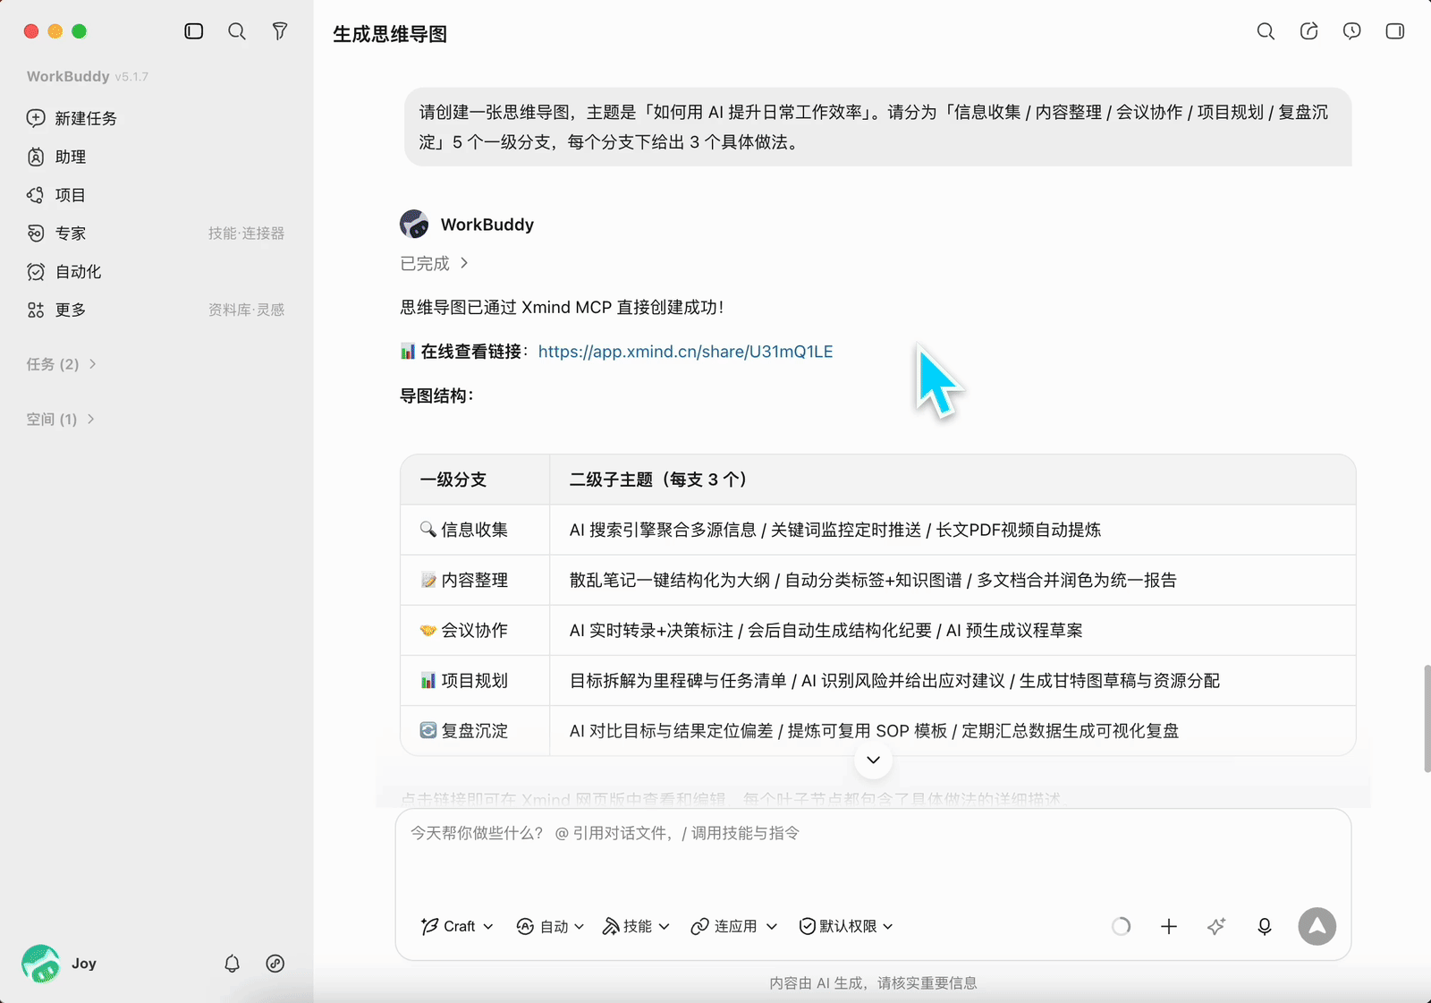Open 技能·连接器 shortcut label
Image resolution: width=1431 pixels, height=1003 pixels.
click(246, 234)
